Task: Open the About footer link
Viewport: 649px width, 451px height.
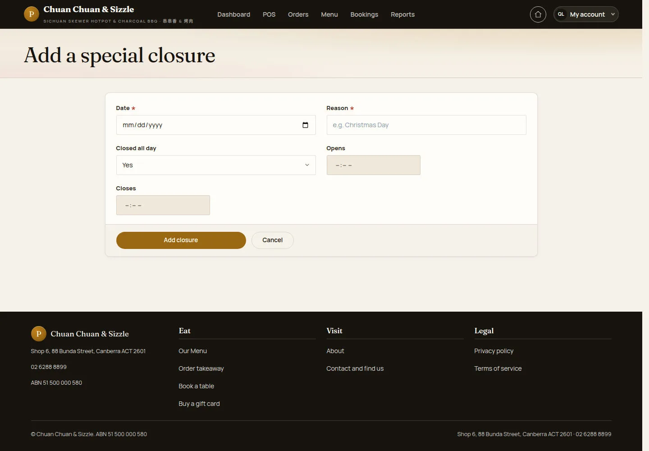Action: [x=335, y=351]
